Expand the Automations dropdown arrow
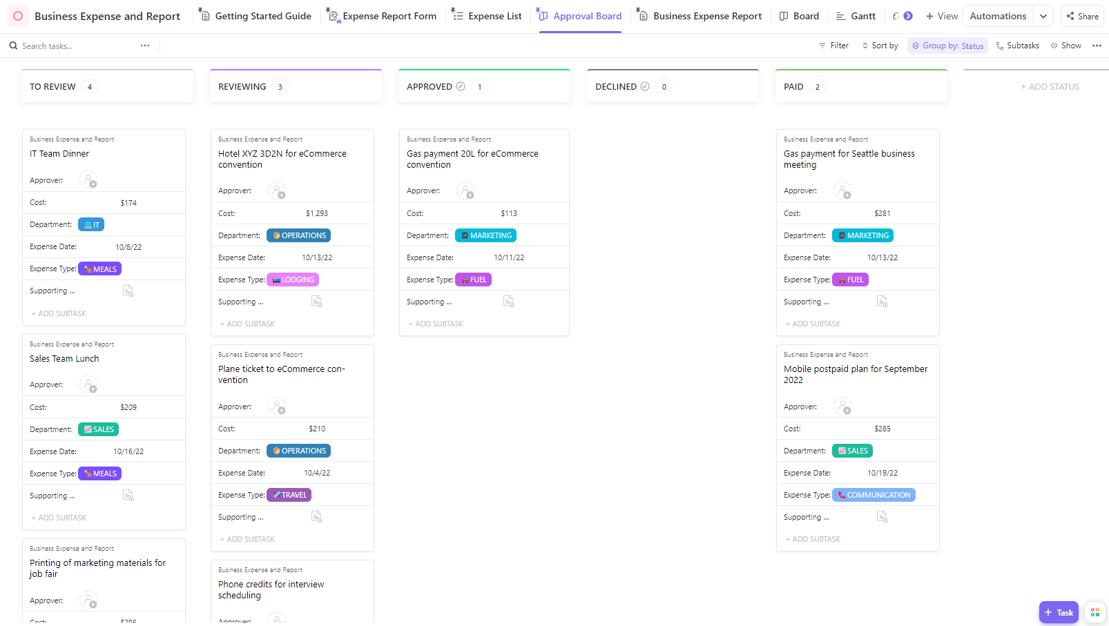1109x626 pixels. 1043,16
